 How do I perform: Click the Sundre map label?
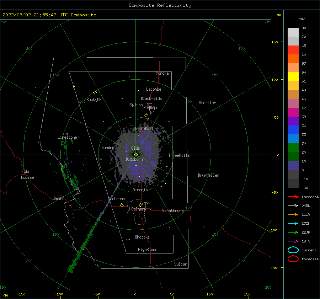(108, 147)
